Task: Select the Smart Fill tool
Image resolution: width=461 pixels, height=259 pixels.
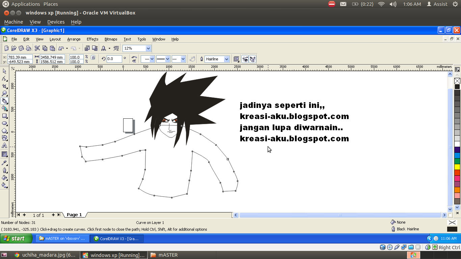Action: pos(5,108)
